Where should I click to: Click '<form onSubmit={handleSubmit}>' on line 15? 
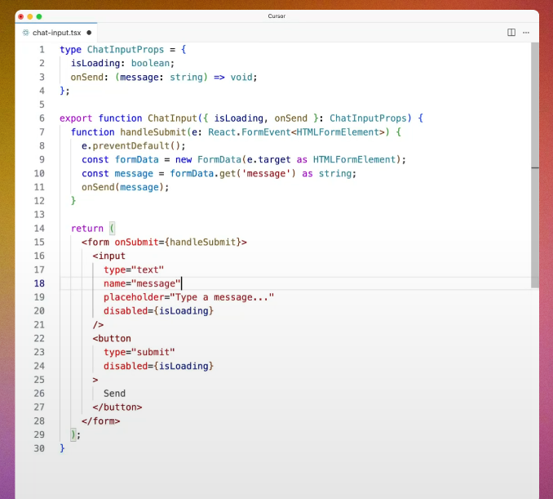(164, 243)
